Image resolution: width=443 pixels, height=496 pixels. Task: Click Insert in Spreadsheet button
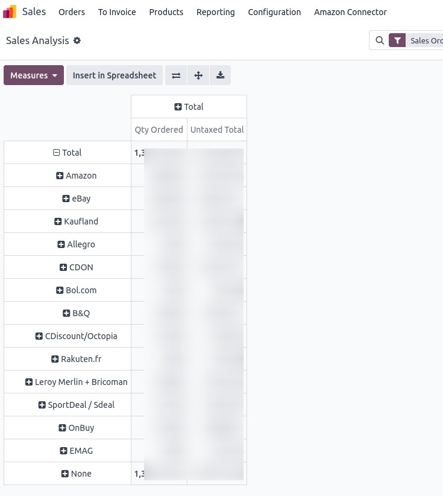click(115, 75)
